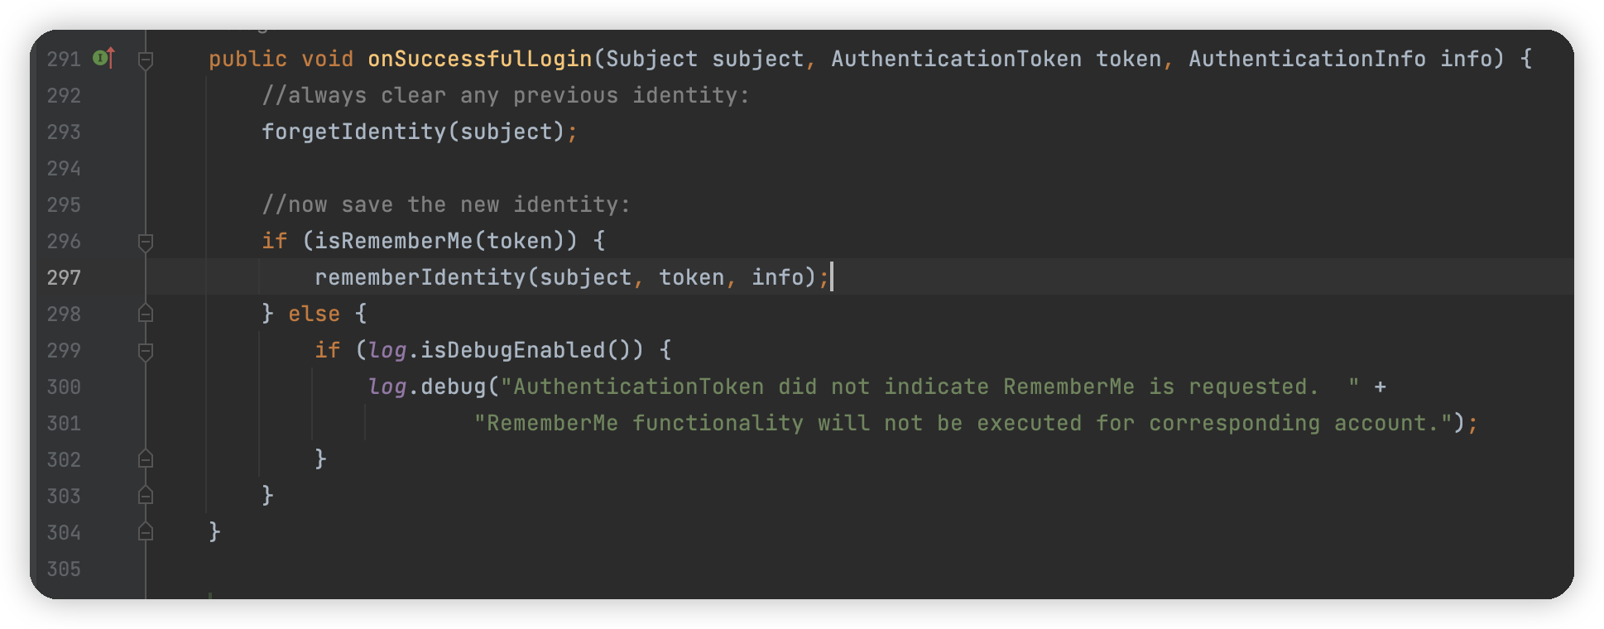Fold the if isRememberMe block at line 296
Screen dimensions: 1604x629
pyautogui.click(x=146, y=242)
